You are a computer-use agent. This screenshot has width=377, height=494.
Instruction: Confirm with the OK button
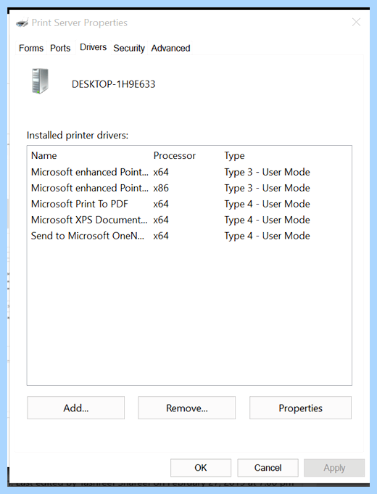[x=201, y=468]
